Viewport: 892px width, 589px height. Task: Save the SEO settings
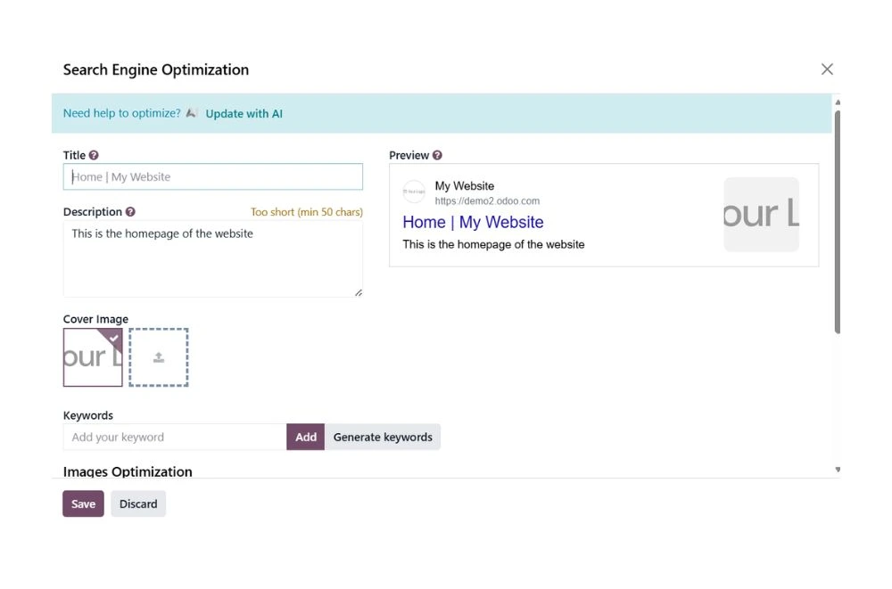tap(83, 503)
